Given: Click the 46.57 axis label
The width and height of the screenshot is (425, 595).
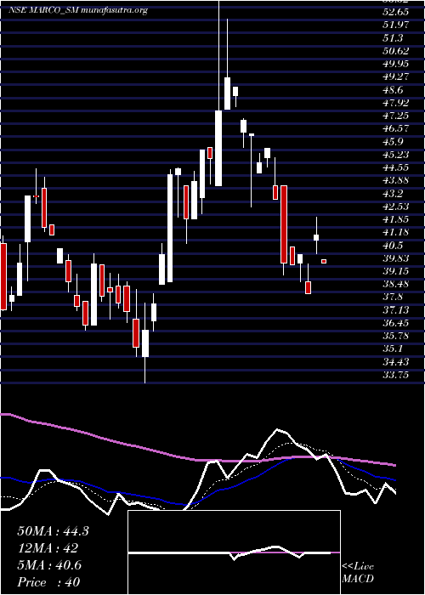Looking at the screenshot, I should pos(395,128).
